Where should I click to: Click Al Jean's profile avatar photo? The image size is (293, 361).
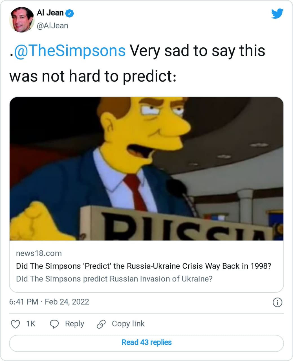tap(22, 20)
